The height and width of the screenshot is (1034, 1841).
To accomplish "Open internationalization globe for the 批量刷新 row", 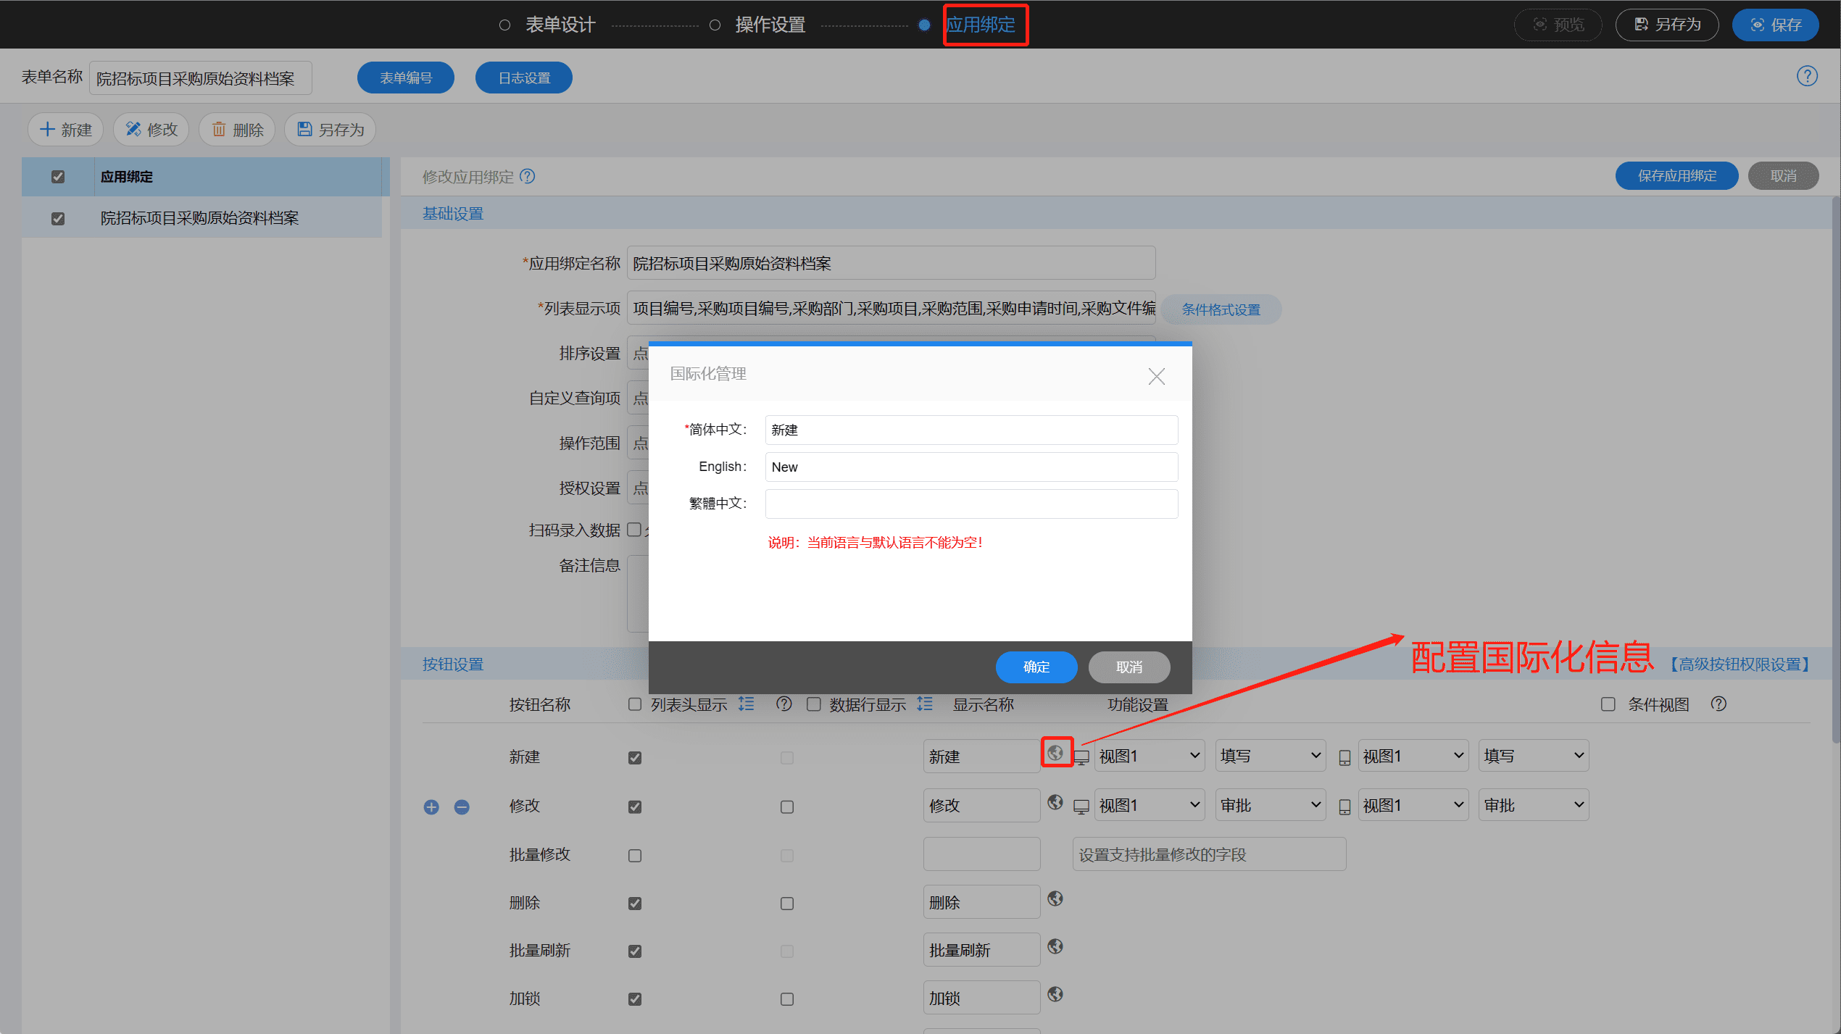I will (1055, 947).
